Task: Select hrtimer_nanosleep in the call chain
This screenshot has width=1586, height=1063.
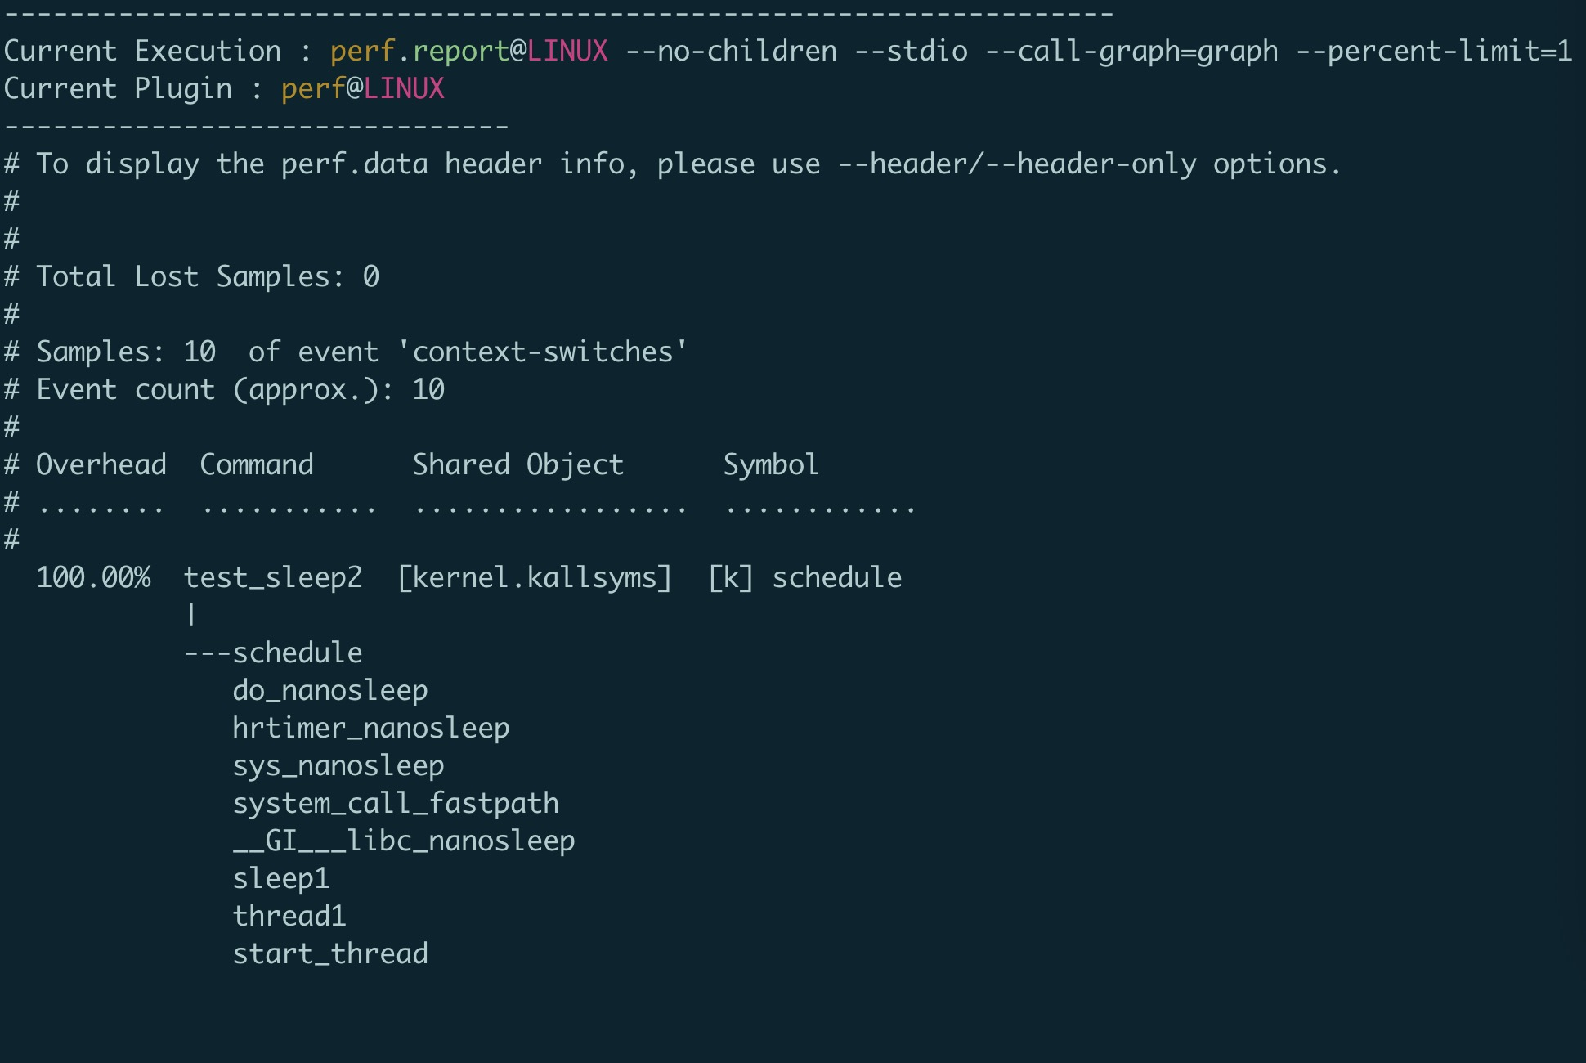Action: 371,728
